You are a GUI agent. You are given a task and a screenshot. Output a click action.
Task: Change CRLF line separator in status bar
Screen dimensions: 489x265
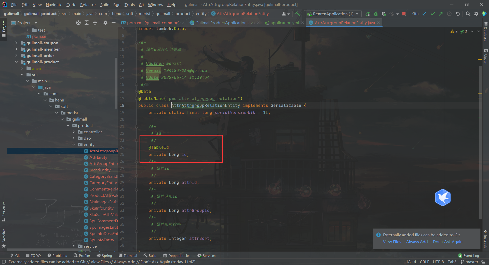pyautogui.click(x=424, y=262)
